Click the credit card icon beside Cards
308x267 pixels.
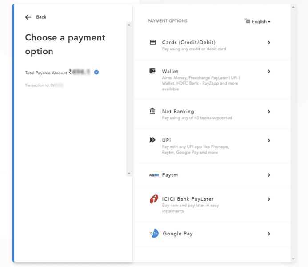(152, 42)
